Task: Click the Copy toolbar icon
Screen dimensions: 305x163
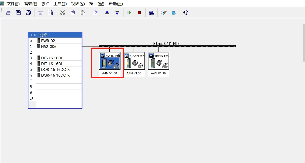Action: click(x=73, y=13)
